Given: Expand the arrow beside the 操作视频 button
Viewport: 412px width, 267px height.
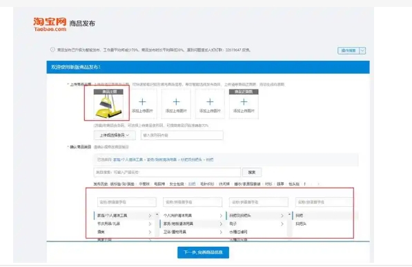Looking at the screenshot, I should [362, 50].
